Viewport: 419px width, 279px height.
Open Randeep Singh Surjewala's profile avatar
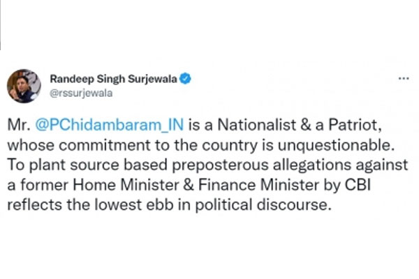coord(24,86)
